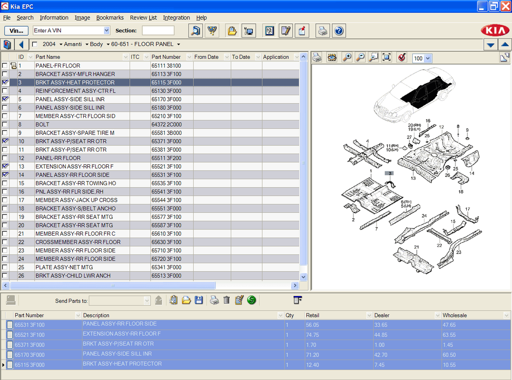
Task: Print the floor panel illustration
Action: [317, 58]
